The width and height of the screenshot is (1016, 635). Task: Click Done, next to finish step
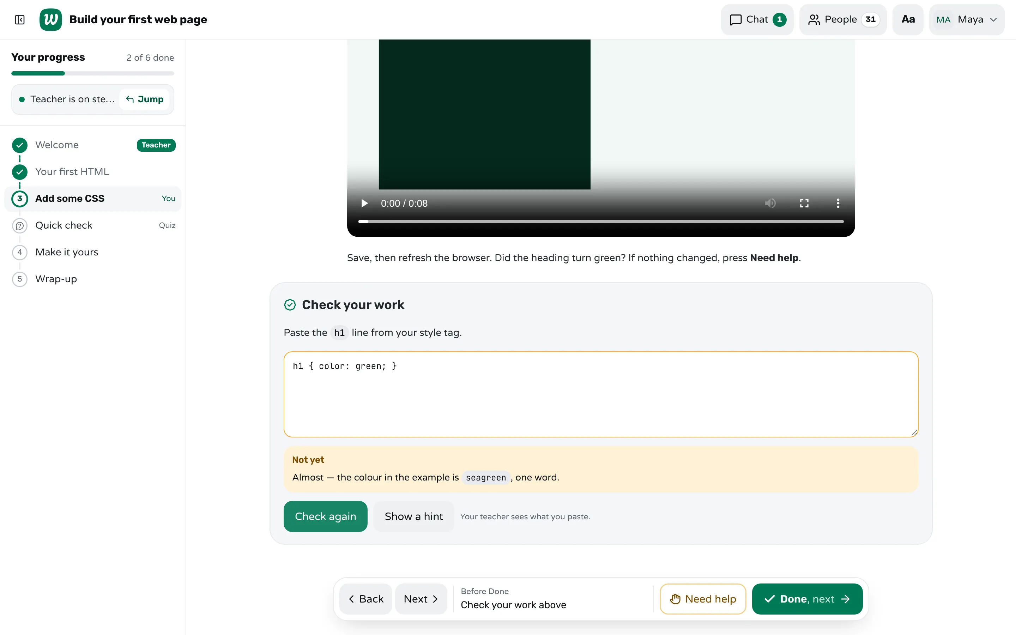pyautogui.click(x=807, y=599)
